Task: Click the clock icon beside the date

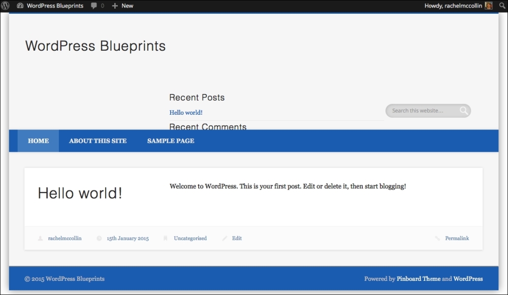Action: (x=99, y=238)
